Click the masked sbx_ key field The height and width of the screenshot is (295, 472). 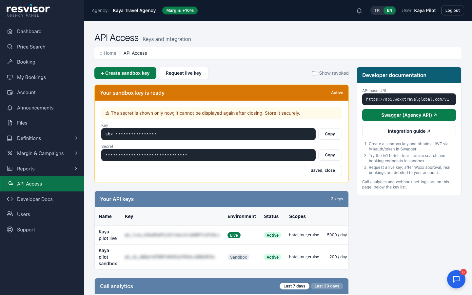click(x=208, y=134)
